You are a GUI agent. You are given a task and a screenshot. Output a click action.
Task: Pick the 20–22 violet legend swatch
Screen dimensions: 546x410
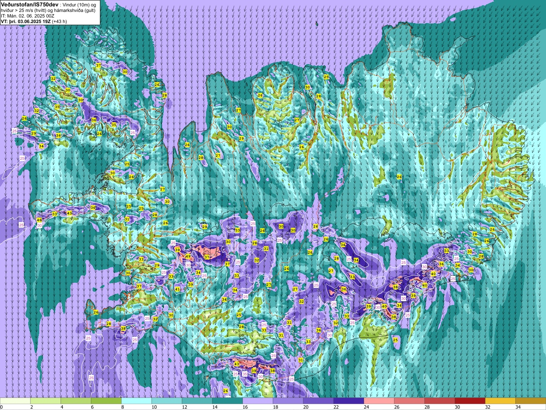[318, 401]
